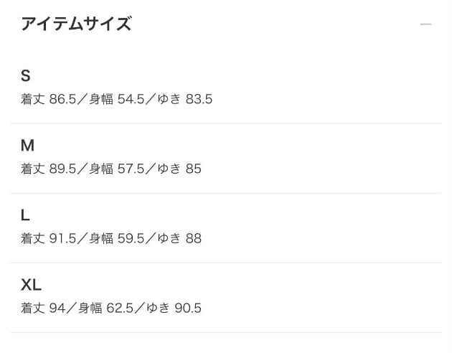
Task: Click the L size 身幅 59.5 value
Action: click(x=116, y=238)
